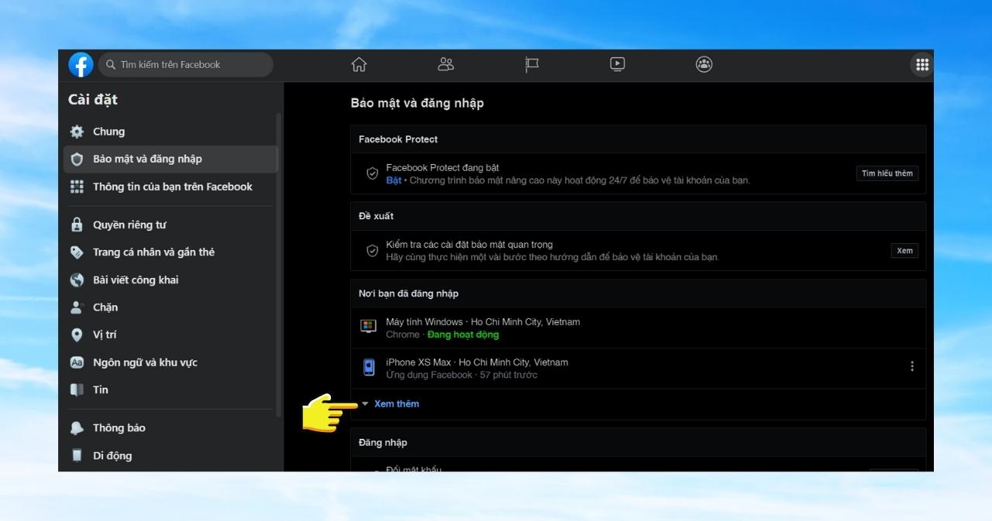Click 'Ứng dụng Facebook · 57 phút trước' text
This screenshot has width=992, height=521.
tap(462, 375)
